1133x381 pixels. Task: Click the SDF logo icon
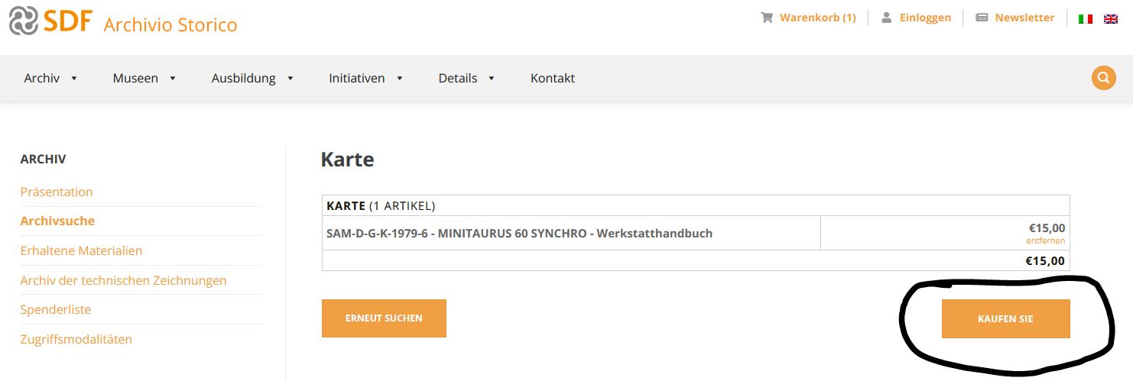tap(24, 21)
